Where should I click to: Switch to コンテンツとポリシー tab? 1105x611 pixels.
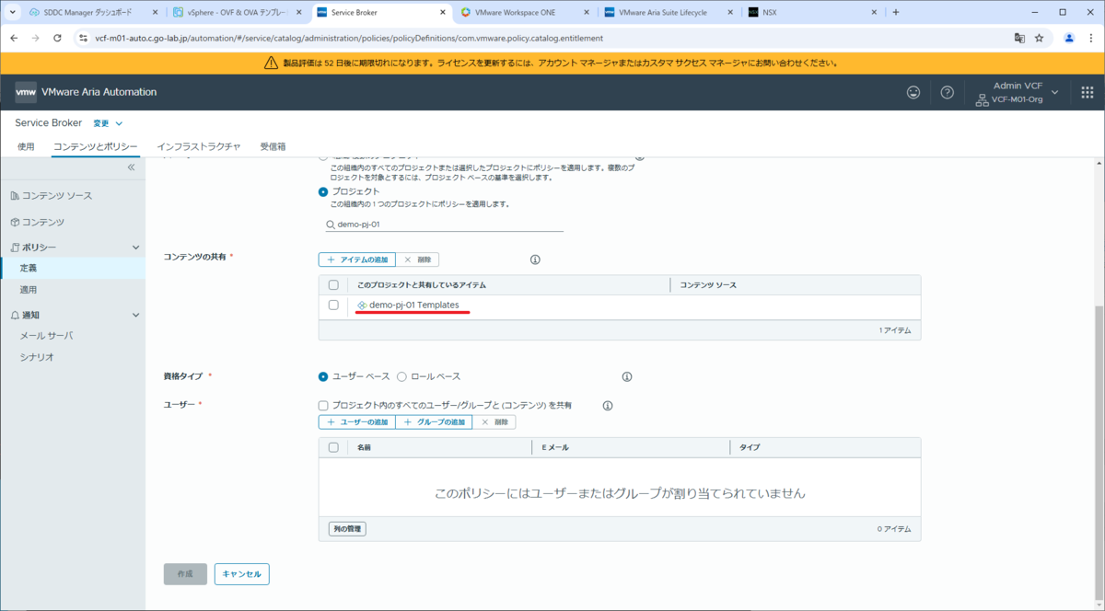[x=95, y=146]
